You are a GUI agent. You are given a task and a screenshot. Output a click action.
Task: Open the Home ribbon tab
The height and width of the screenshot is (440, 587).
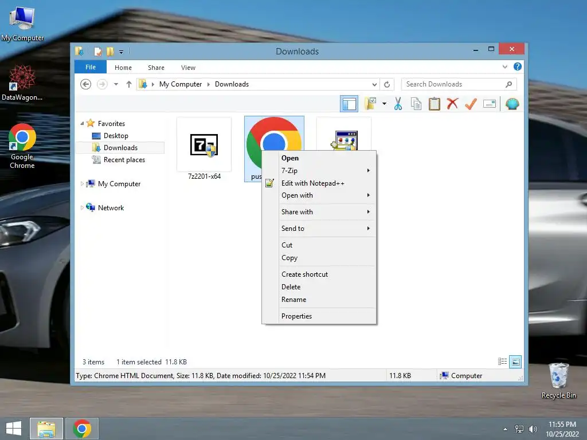coord(123,68)
